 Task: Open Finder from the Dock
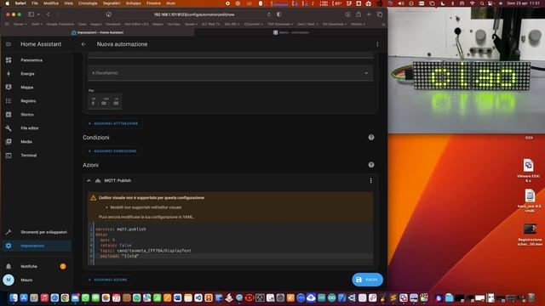14,297
